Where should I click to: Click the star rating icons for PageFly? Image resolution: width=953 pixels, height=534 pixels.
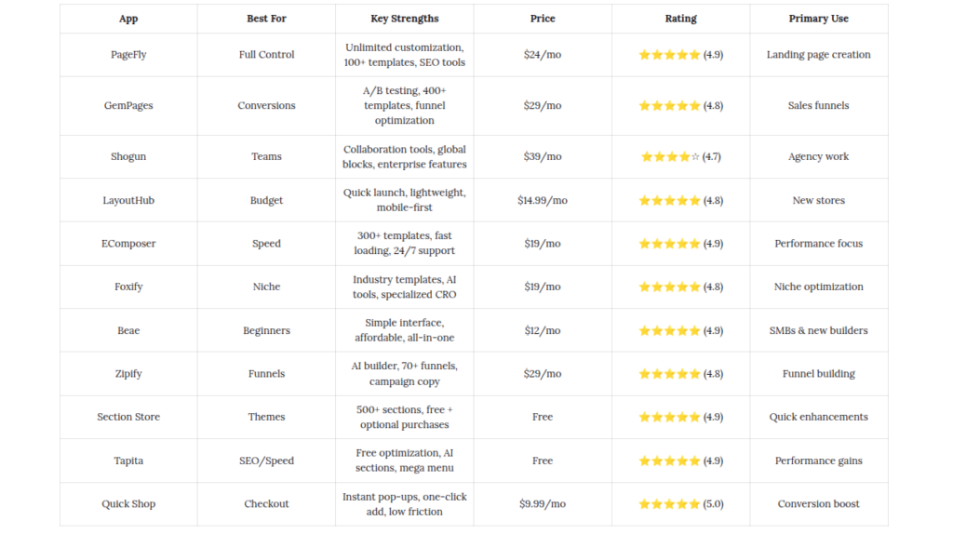[669, 55]
